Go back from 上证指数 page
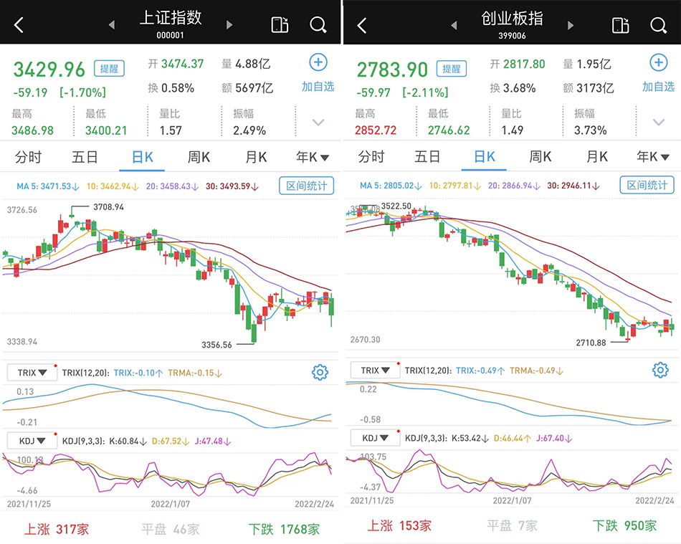The height and width of the screenshot is (544, 681). coord(19,25)
